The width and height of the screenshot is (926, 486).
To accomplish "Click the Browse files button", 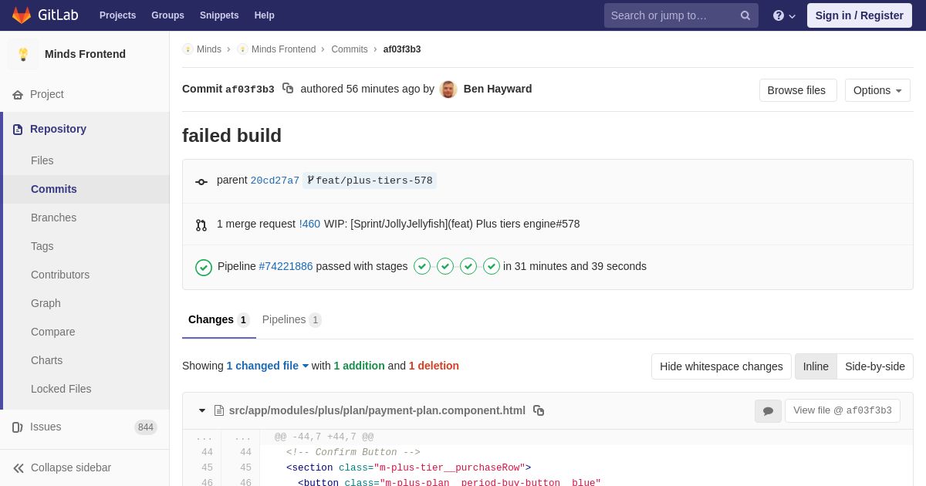I will 798,90.
